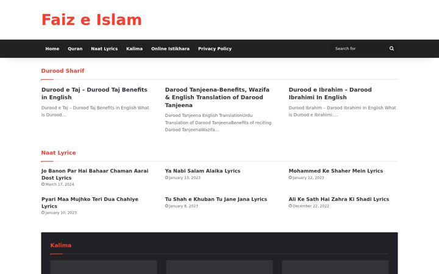
Task: Click Durood e Taj excerpt text
Action: point(95,111)
